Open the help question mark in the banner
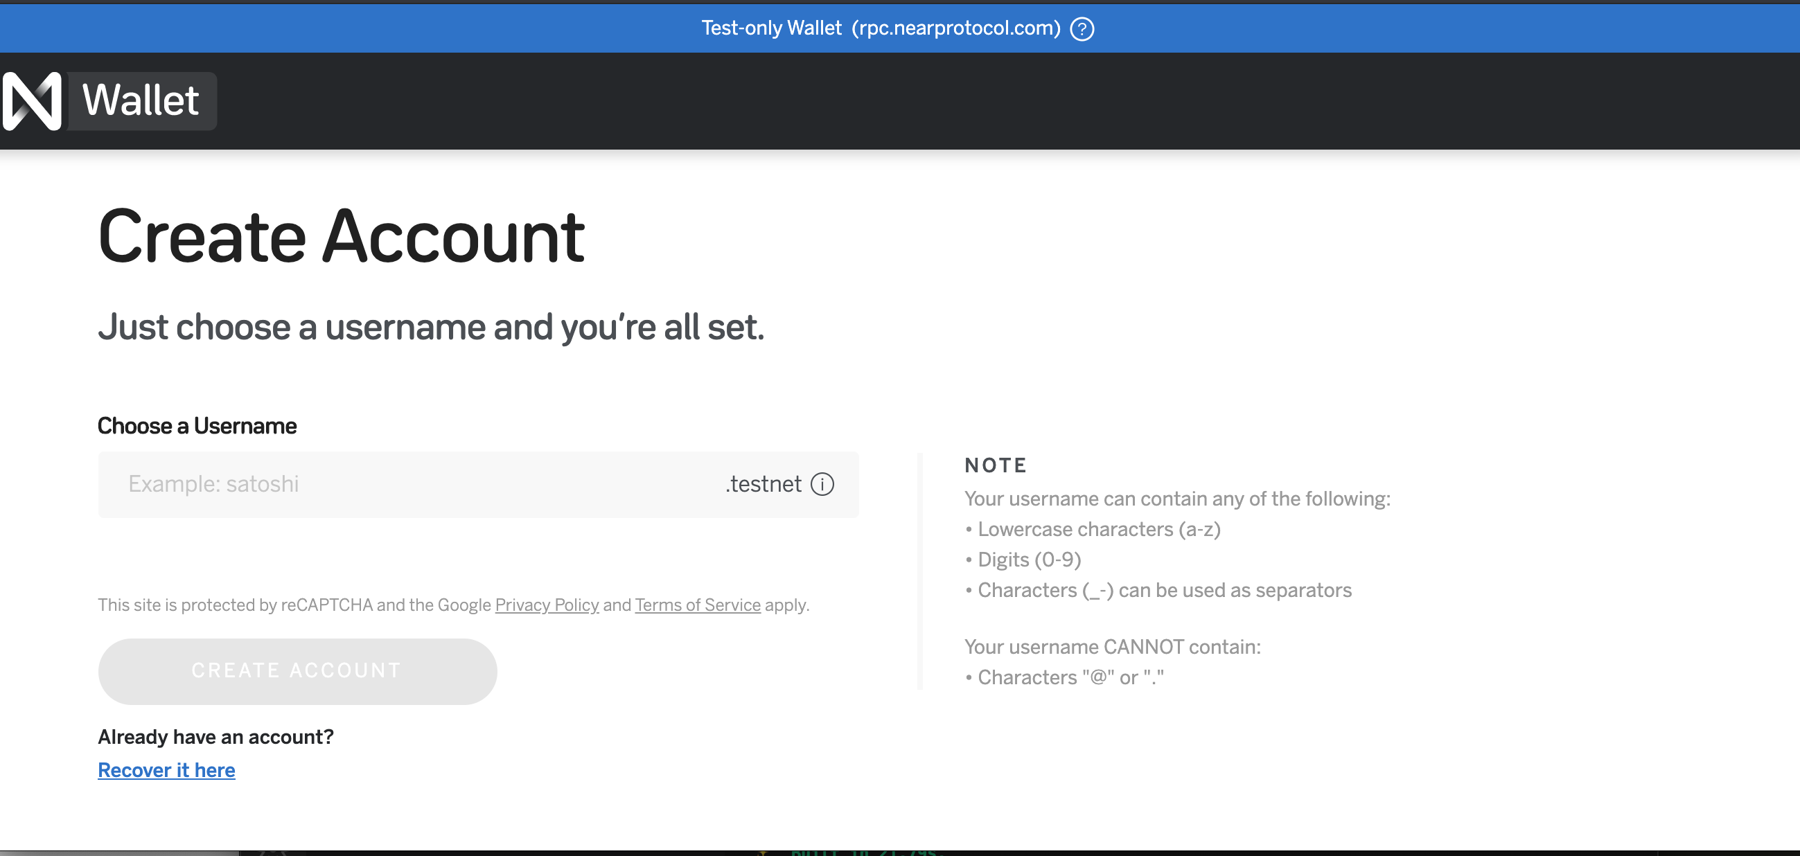 1082,29
